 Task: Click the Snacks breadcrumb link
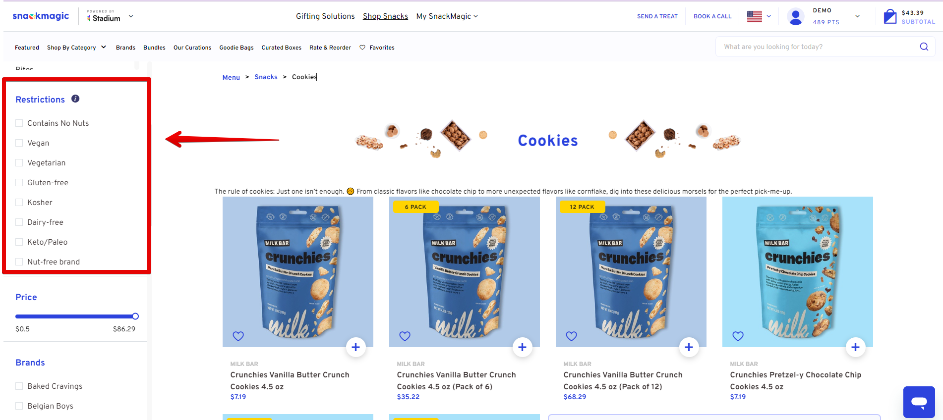tap(266, 77)
